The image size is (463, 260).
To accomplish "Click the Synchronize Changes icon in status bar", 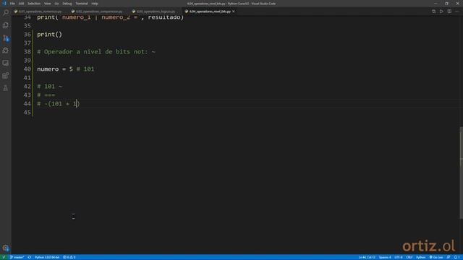I will [30, 257].
